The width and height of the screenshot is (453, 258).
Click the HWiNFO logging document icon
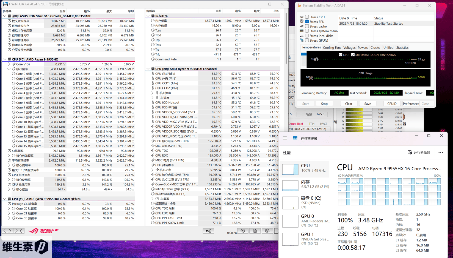click(255, 231)
